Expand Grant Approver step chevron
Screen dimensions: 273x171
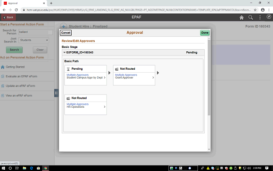pos(153,77)
